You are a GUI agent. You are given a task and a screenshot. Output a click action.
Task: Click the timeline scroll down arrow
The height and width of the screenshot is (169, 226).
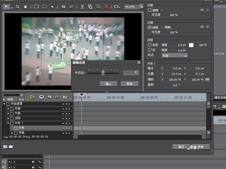208,132
